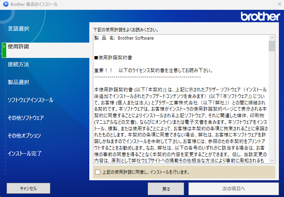Select the ソフトウェアインストール step in sidebar
This screenshot has width=284, height=197.
click(x=30, y=100)
